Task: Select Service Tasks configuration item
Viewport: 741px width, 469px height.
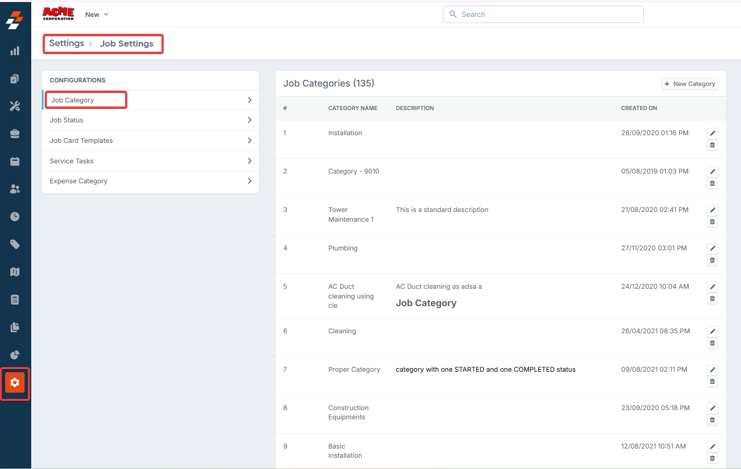Action: (x=72, y=161)
